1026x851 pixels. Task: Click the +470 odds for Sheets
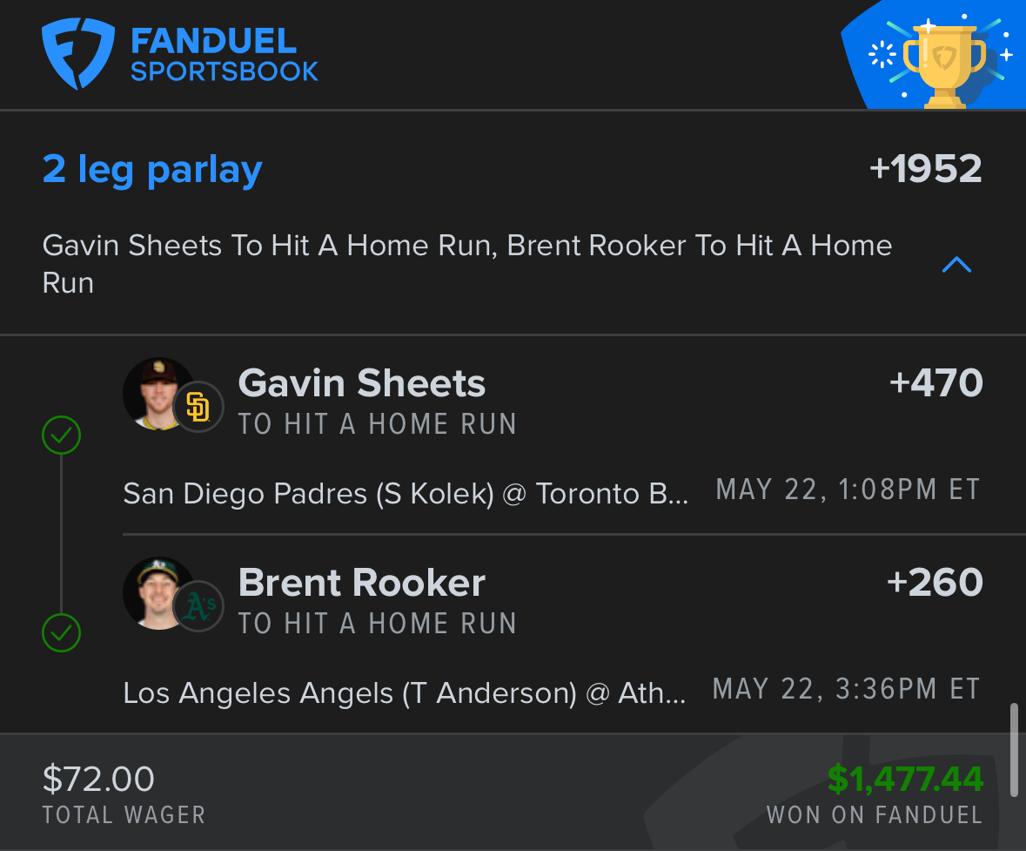tap(936, 383)
